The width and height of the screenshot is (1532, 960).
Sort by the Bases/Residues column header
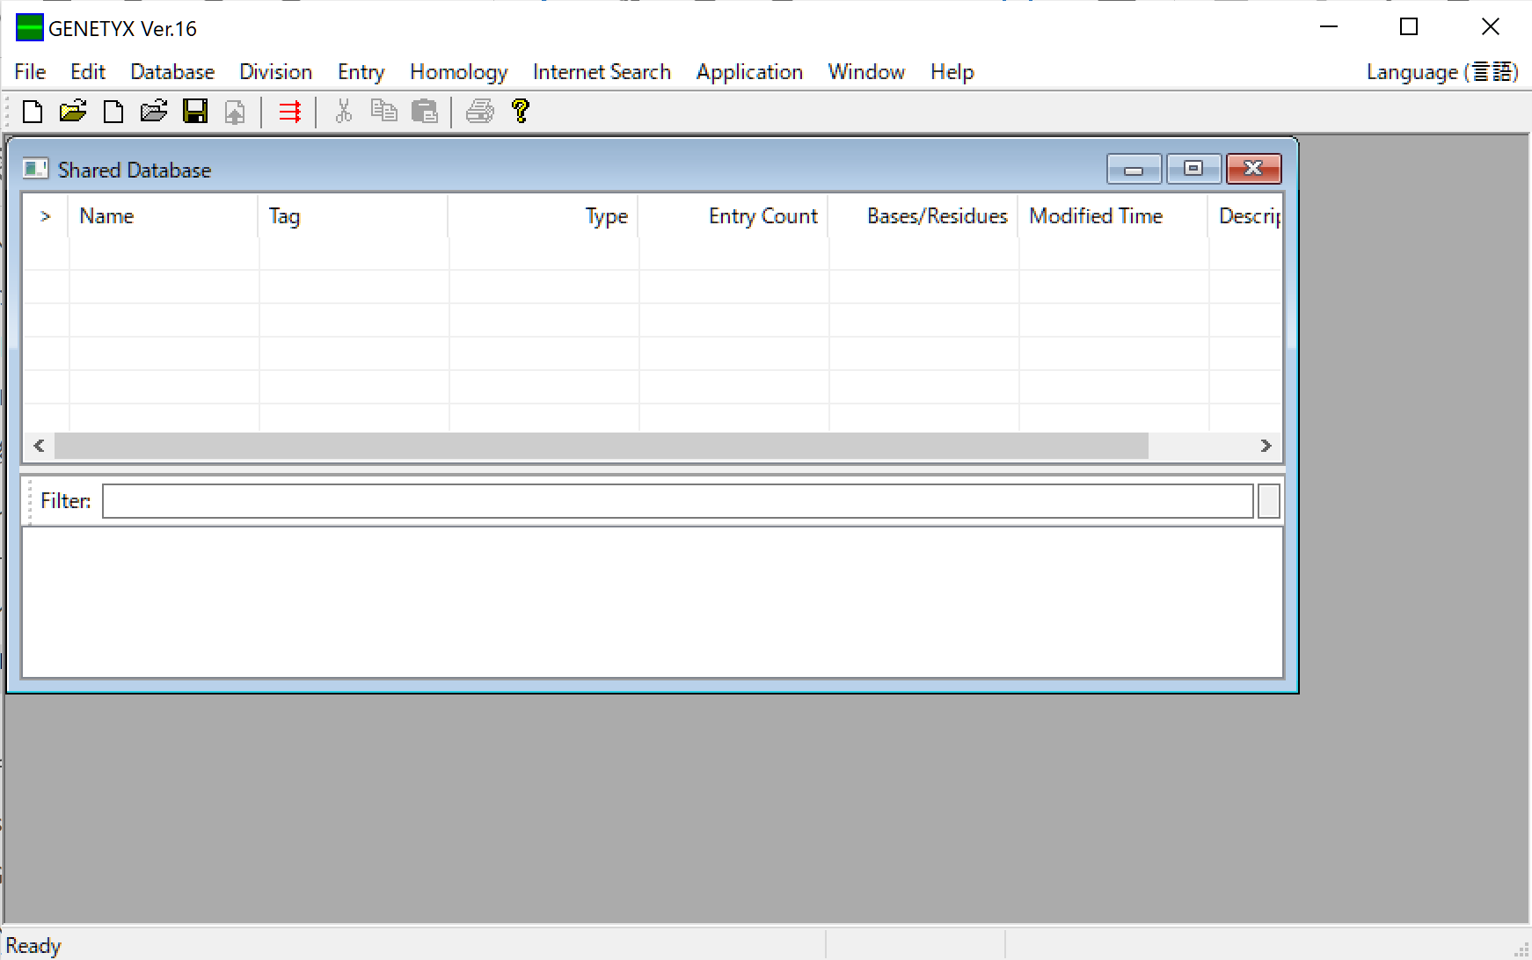coord(923,216)
